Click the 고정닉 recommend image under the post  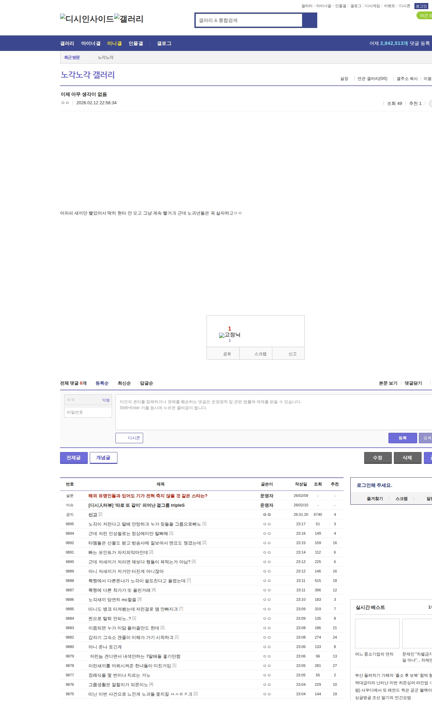pos(230,335)
